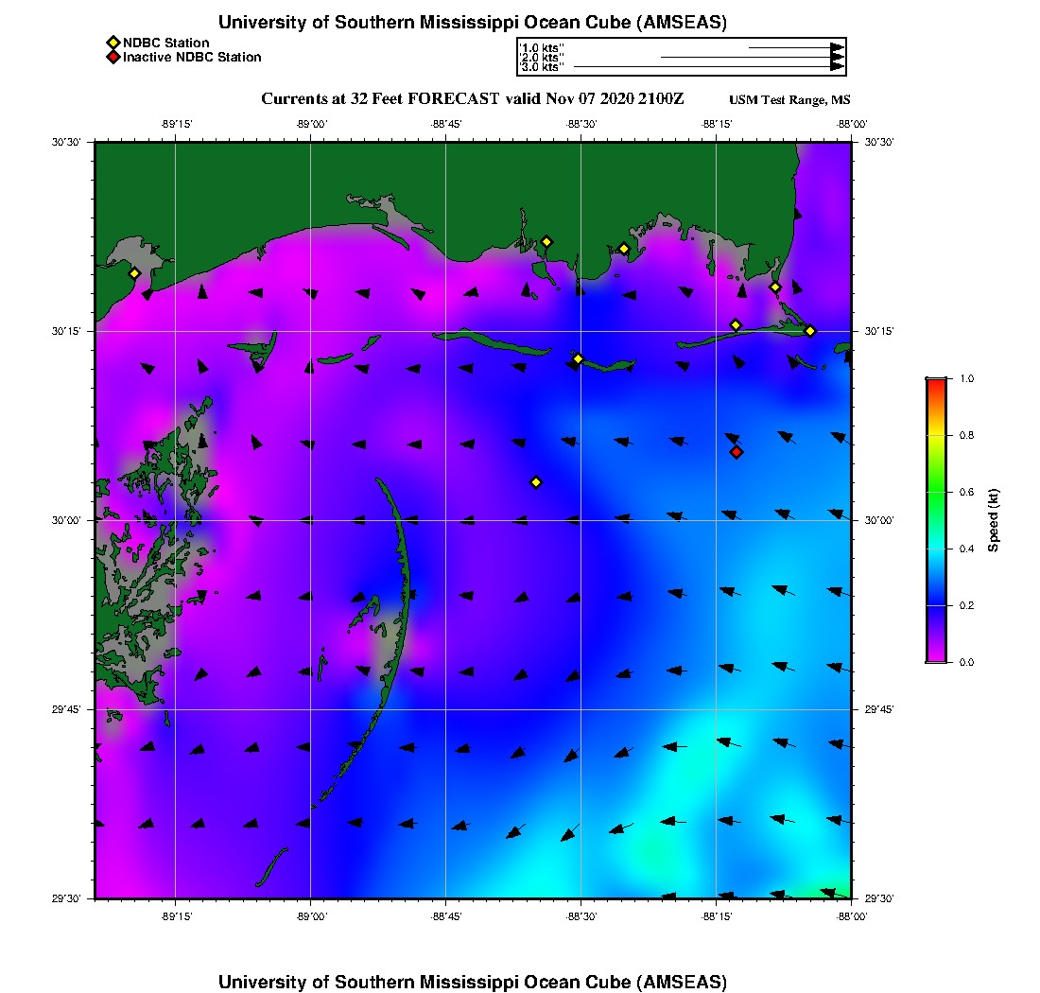Select the yellow station marker just above the 30°15' line near -88°15'
Screen dimensions: 1040x993
[736, 325]
